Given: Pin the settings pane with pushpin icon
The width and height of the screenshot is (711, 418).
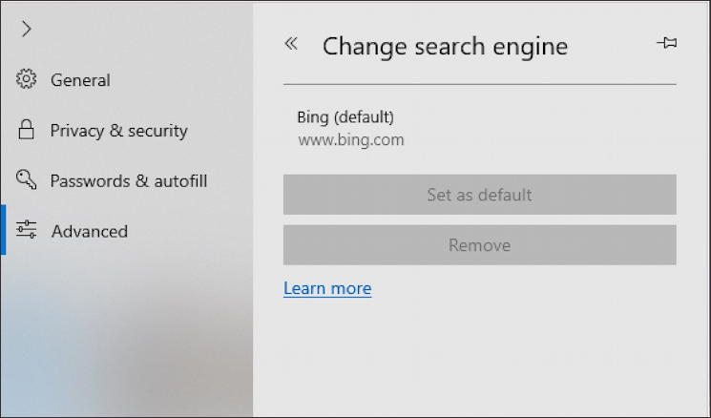Looking at the screenshot, I should point(667,43).
